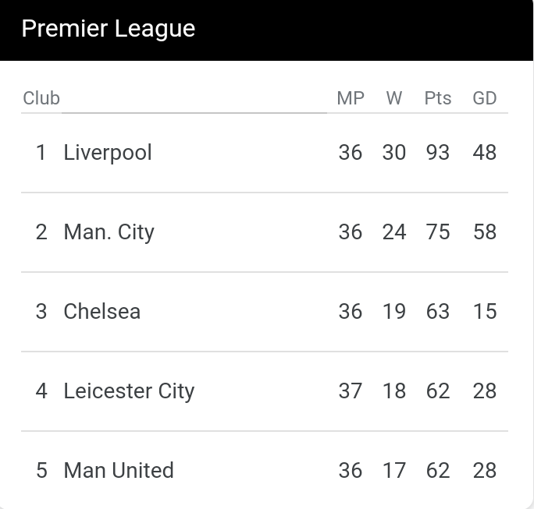Open the Premier League header title
Screen dimensions: 534x509
click(109, 29)
